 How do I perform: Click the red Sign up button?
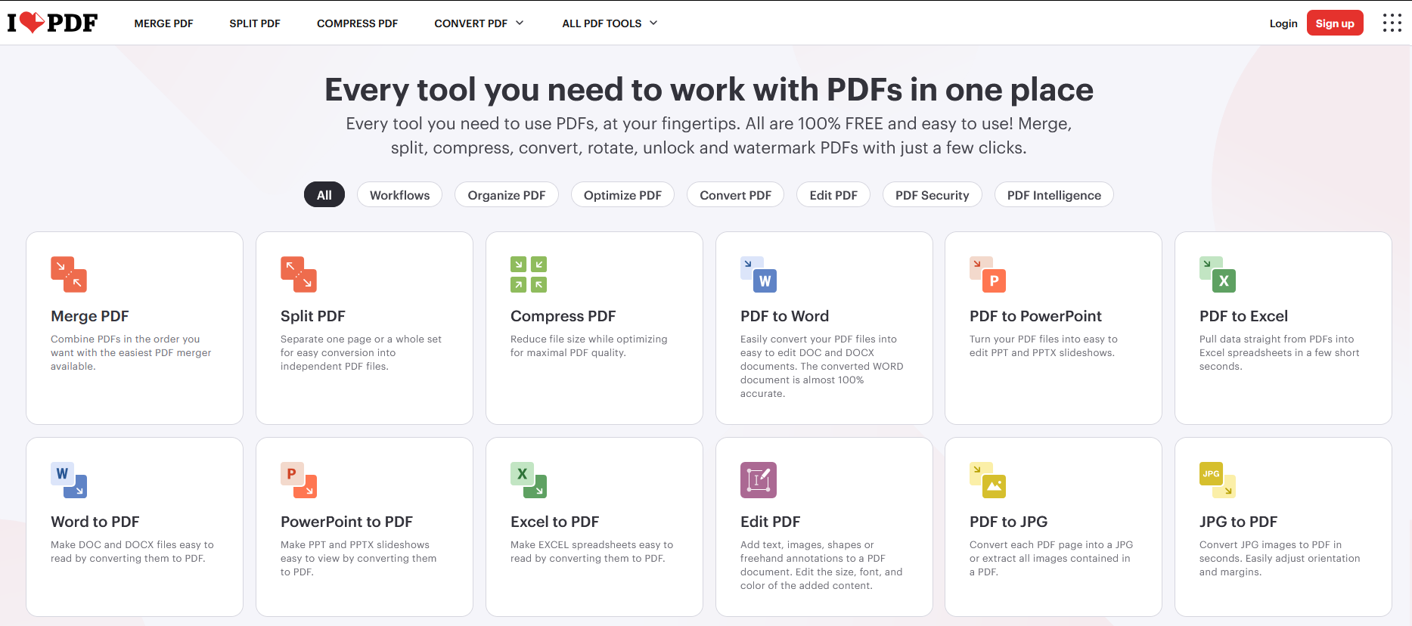click(1335, 23)
